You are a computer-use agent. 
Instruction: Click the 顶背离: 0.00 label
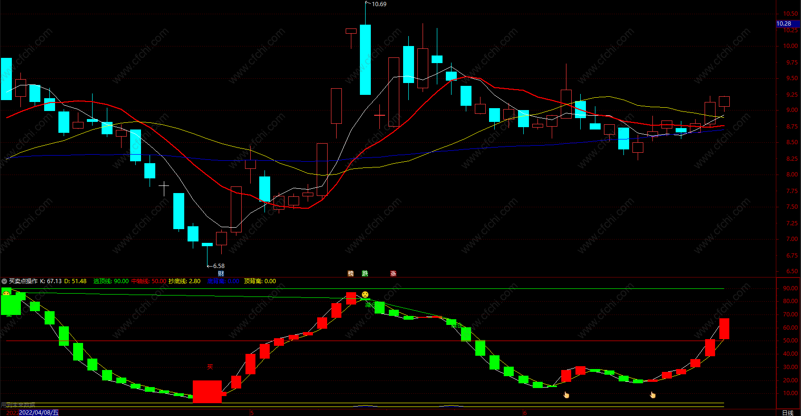click(x=260, y=281)
